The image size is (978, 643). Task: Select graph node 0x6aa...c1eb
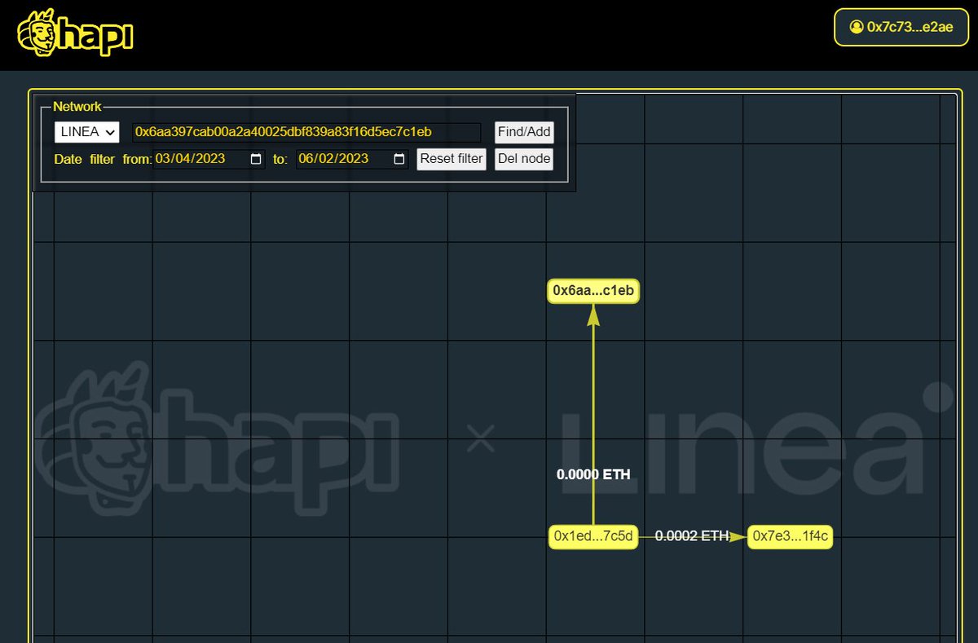pos(593,290)
